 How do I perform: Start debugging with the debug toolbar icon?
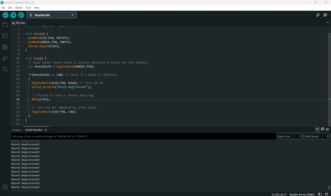pyautogui.click(x=21, y=15)
